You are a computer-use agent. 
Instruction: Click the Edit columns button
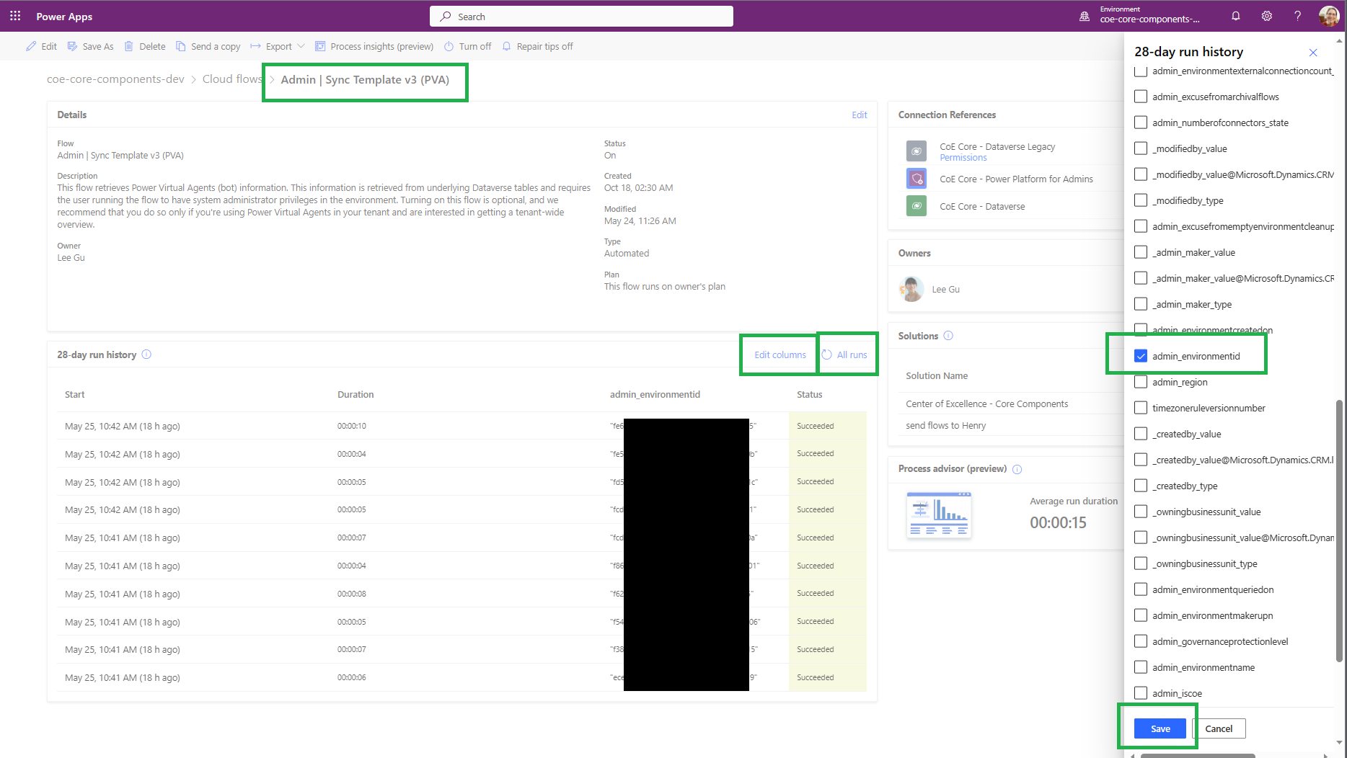click(x=779, y=355)
